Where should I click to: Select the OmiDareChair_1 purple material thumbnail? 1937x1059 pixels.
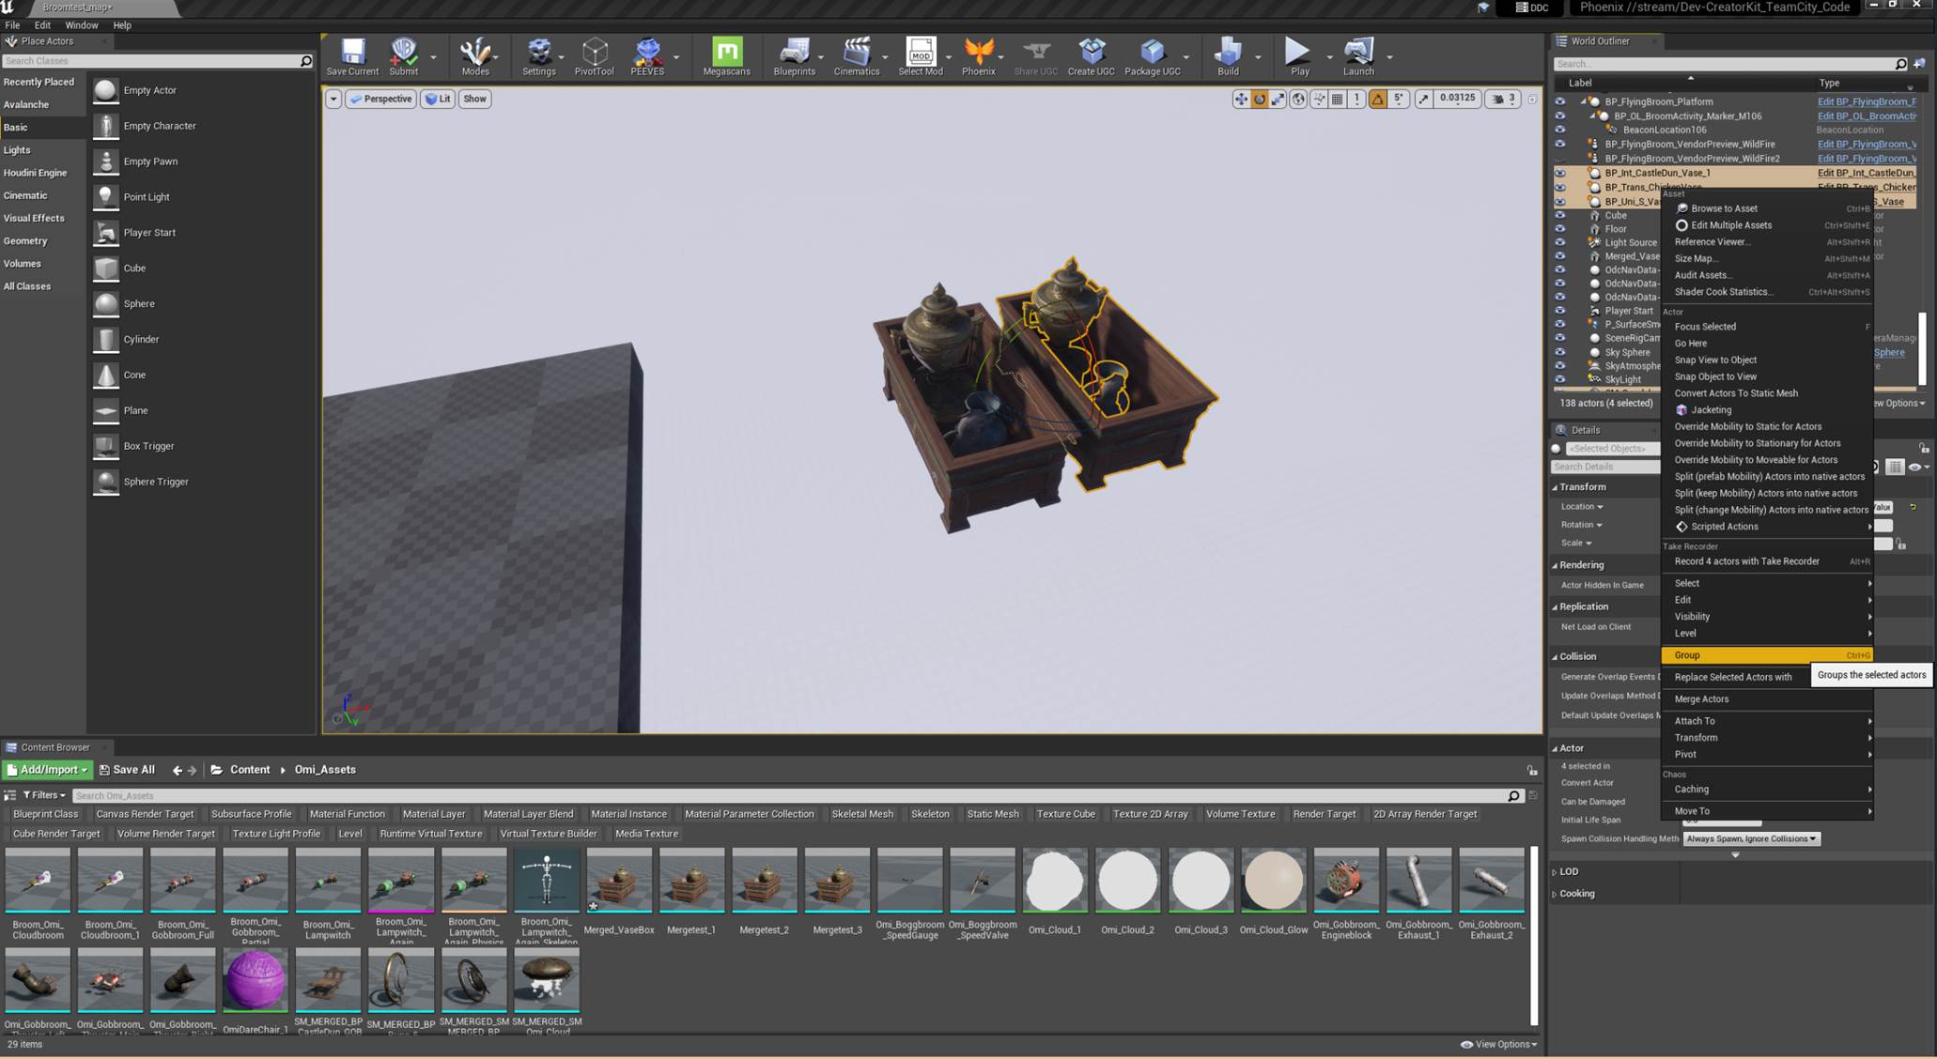click(x=255, y=980)
